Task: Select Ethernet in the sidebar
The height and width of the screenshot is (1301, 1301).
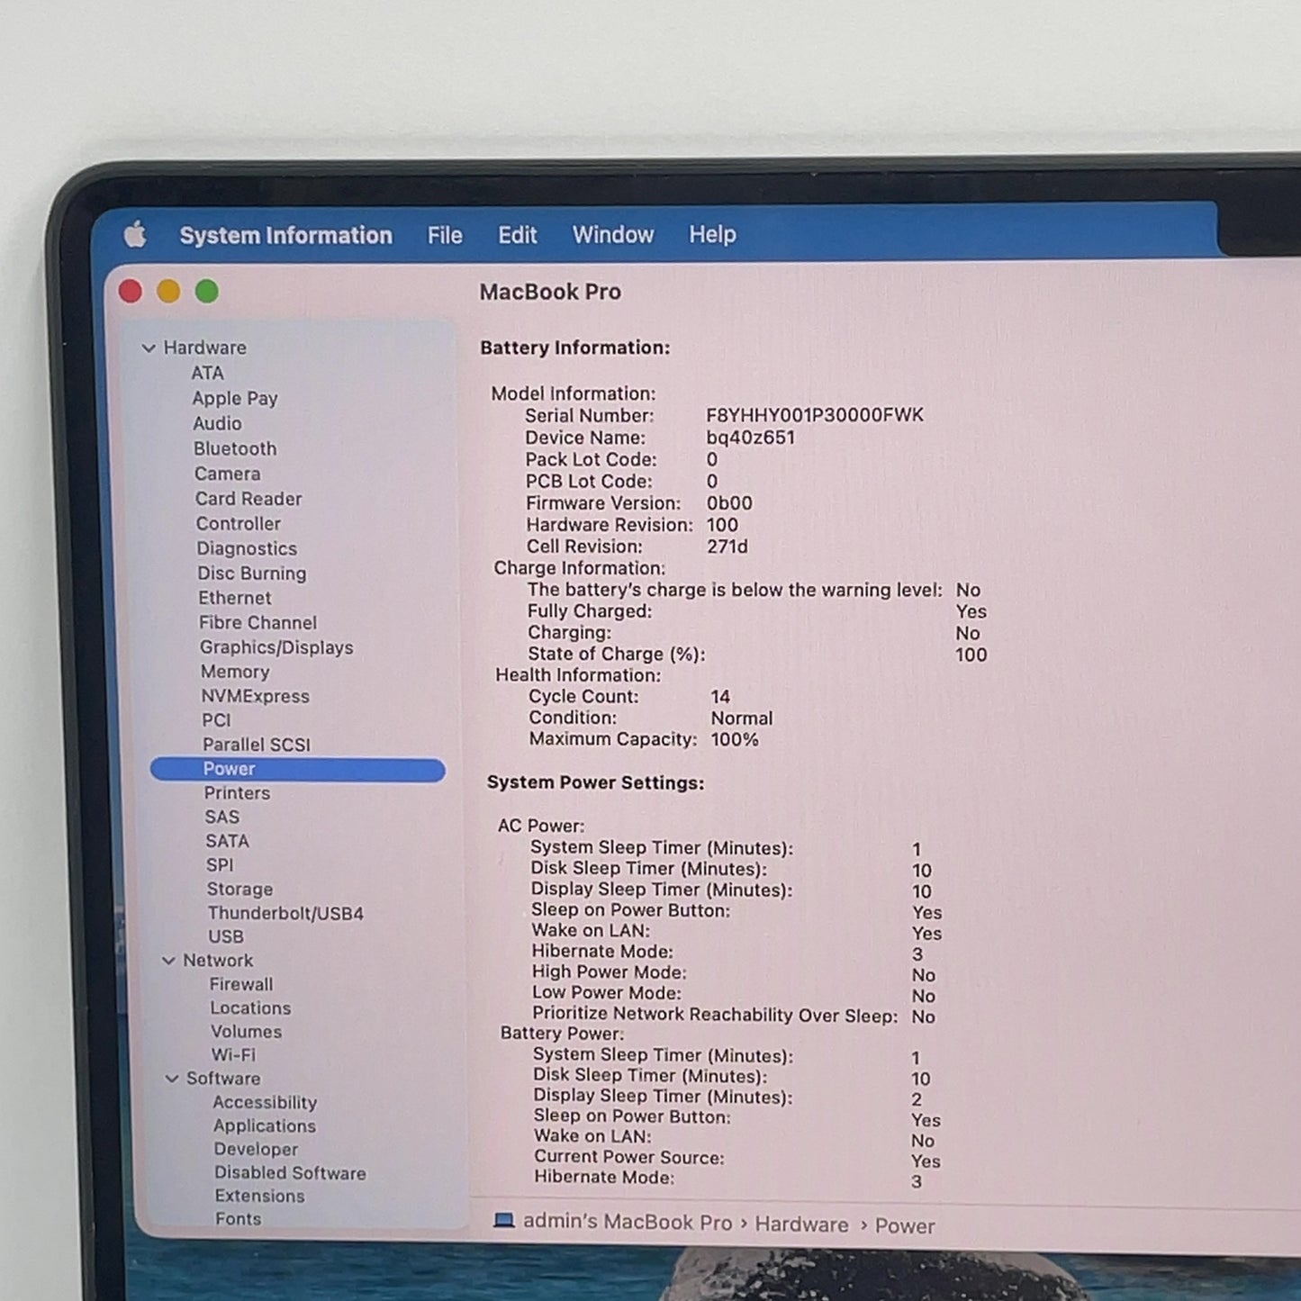Action: [x=235, y=598]
